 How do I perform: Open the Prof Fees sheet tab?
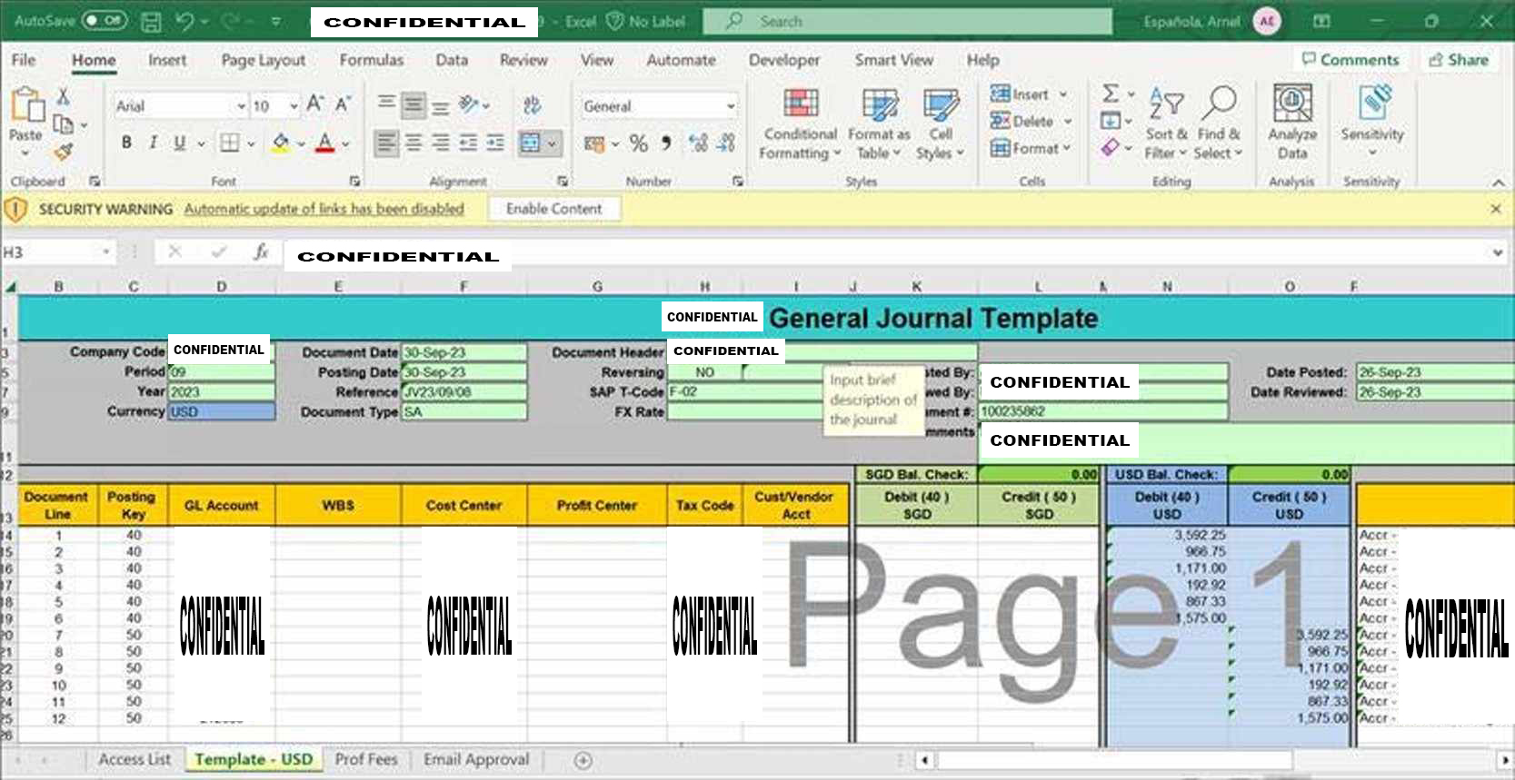(366, 759)
